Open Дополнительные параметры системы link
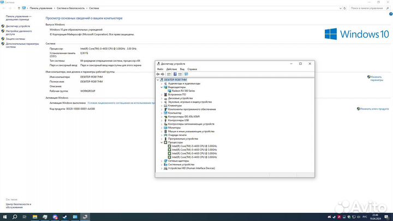 [22, 45]
